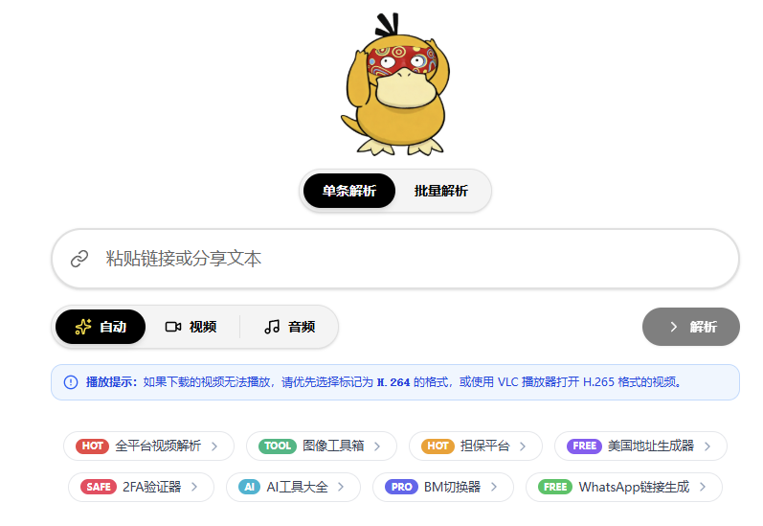763x526 pixels.
Task: Expand the chevron beside AI工具大全
Action: coord(341,487)
